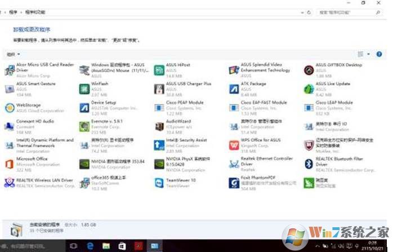Click the Programs breadcrumb in address bar

(12, 11)
